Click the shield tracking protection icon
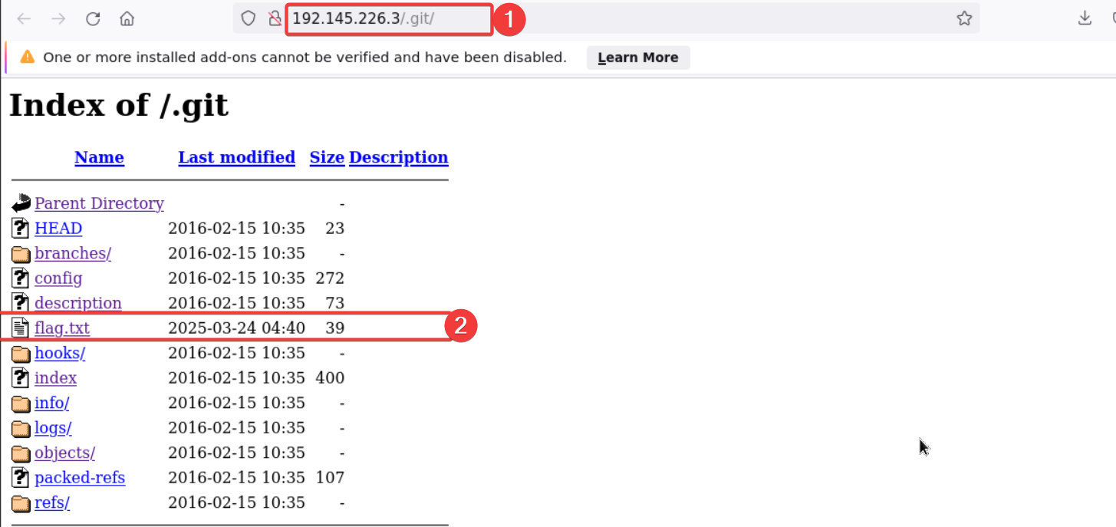This screenshot has height=527, width=1116. point(249,19)
